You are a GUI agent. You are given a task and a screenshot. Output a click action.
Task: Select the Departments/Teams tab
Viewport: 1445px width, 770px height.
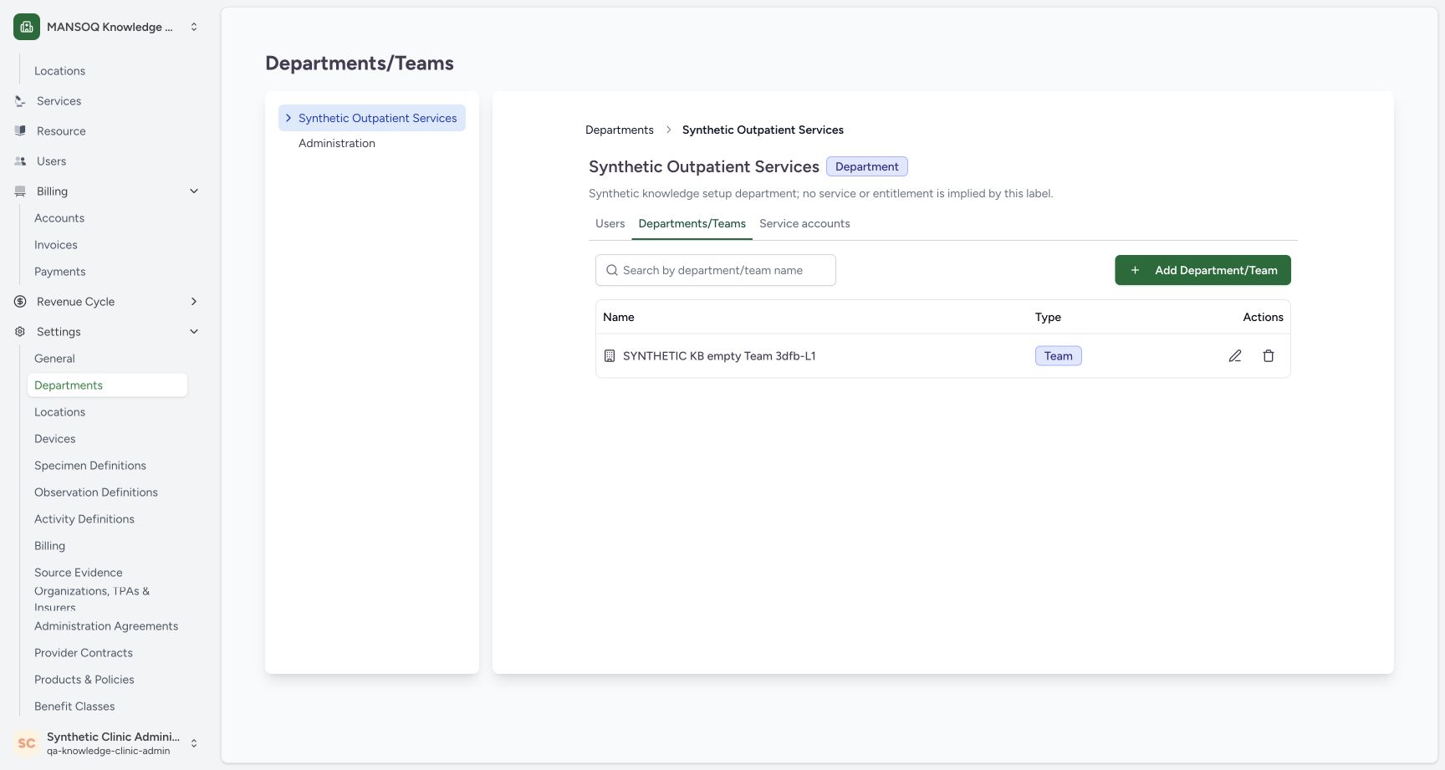(692, 224)
